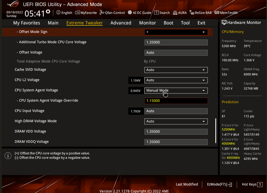Switch to My Favorites tab
Viewport: 267px width, 193px height.
(x=27, y=23)
